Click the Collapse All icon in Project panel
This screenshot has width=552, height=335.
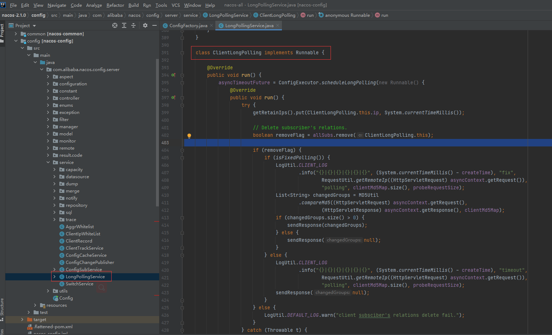pyautogui.click(x=133, y=25)
